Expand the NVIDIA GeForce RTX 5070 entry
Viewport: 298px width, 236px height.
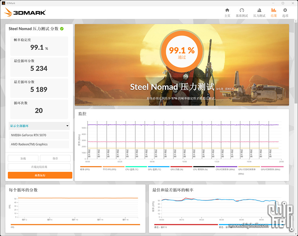tap(39, 135)
